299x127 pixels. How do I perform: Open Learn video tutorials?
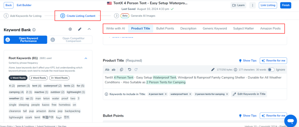[x=238, y=5]
